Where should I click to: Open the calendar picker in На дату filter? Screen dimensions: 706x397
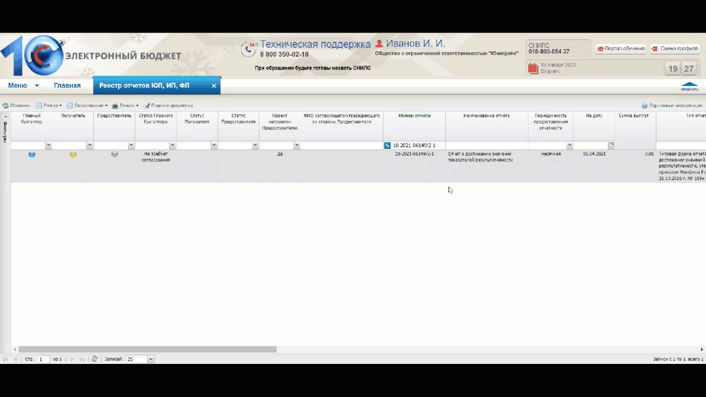611,145
